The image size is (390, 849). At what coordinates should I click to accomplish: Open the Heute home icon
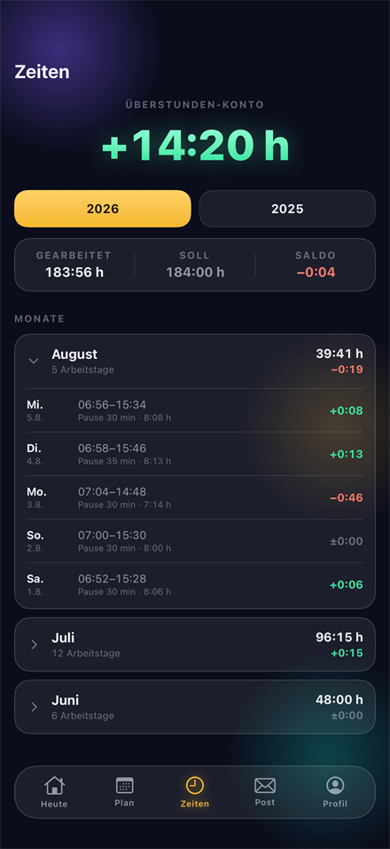tap(54, 785)
